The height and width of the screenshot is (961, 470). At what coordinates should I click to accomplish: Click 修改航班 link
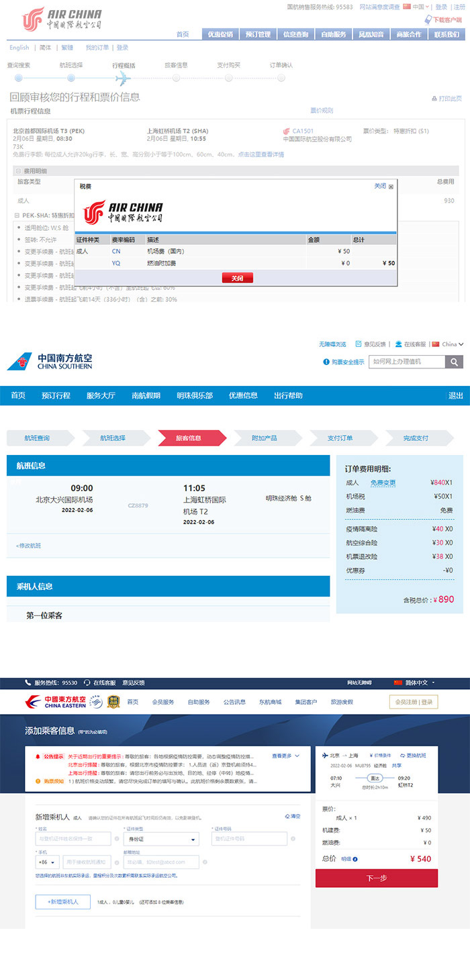pyautogui.click(x=28, y=546)
